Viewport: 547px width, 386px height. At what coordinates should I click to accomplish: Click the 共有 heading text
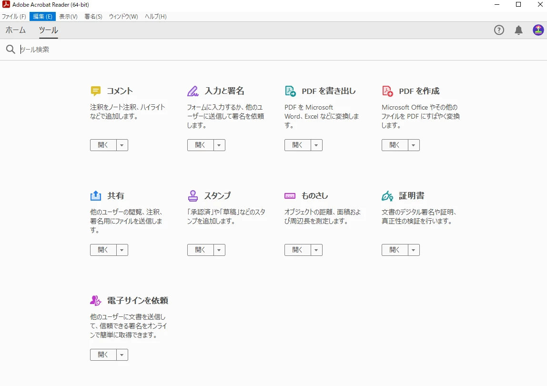116,196
